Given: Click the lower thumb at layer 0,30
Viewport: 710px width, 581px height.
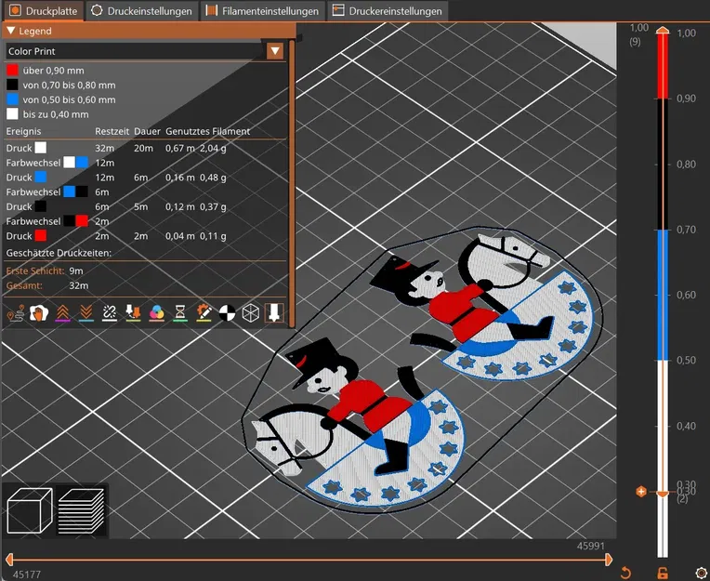Looking at the screenshot, I should (x=663, y=494).
